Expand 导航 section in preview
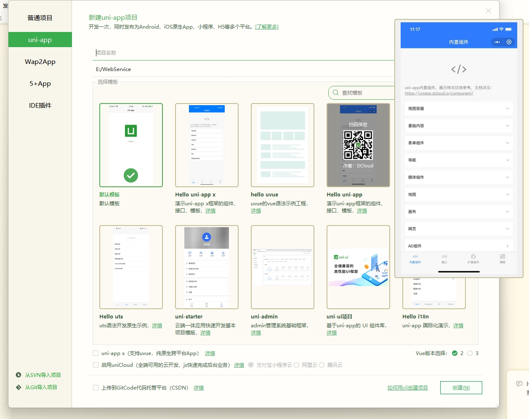This screenshot has width=529, height=419. pyautogui.click(x=459, y=160)
